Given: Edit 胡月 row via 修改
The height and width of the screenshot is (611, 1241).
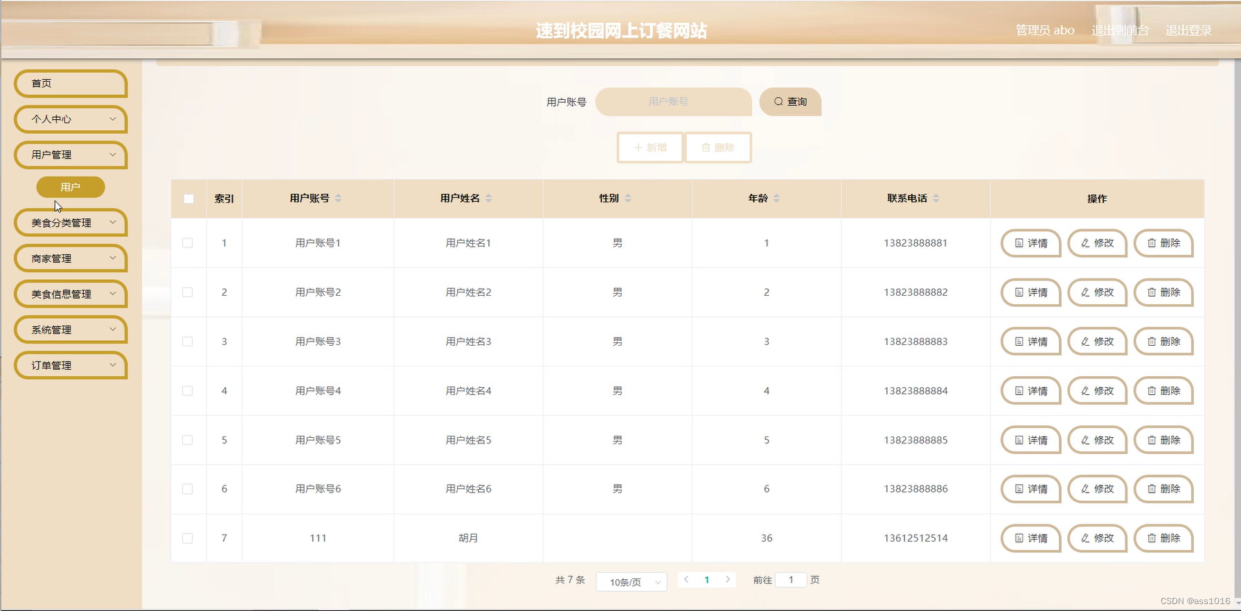Looking at the screenshot, I should pos(1097,538).
